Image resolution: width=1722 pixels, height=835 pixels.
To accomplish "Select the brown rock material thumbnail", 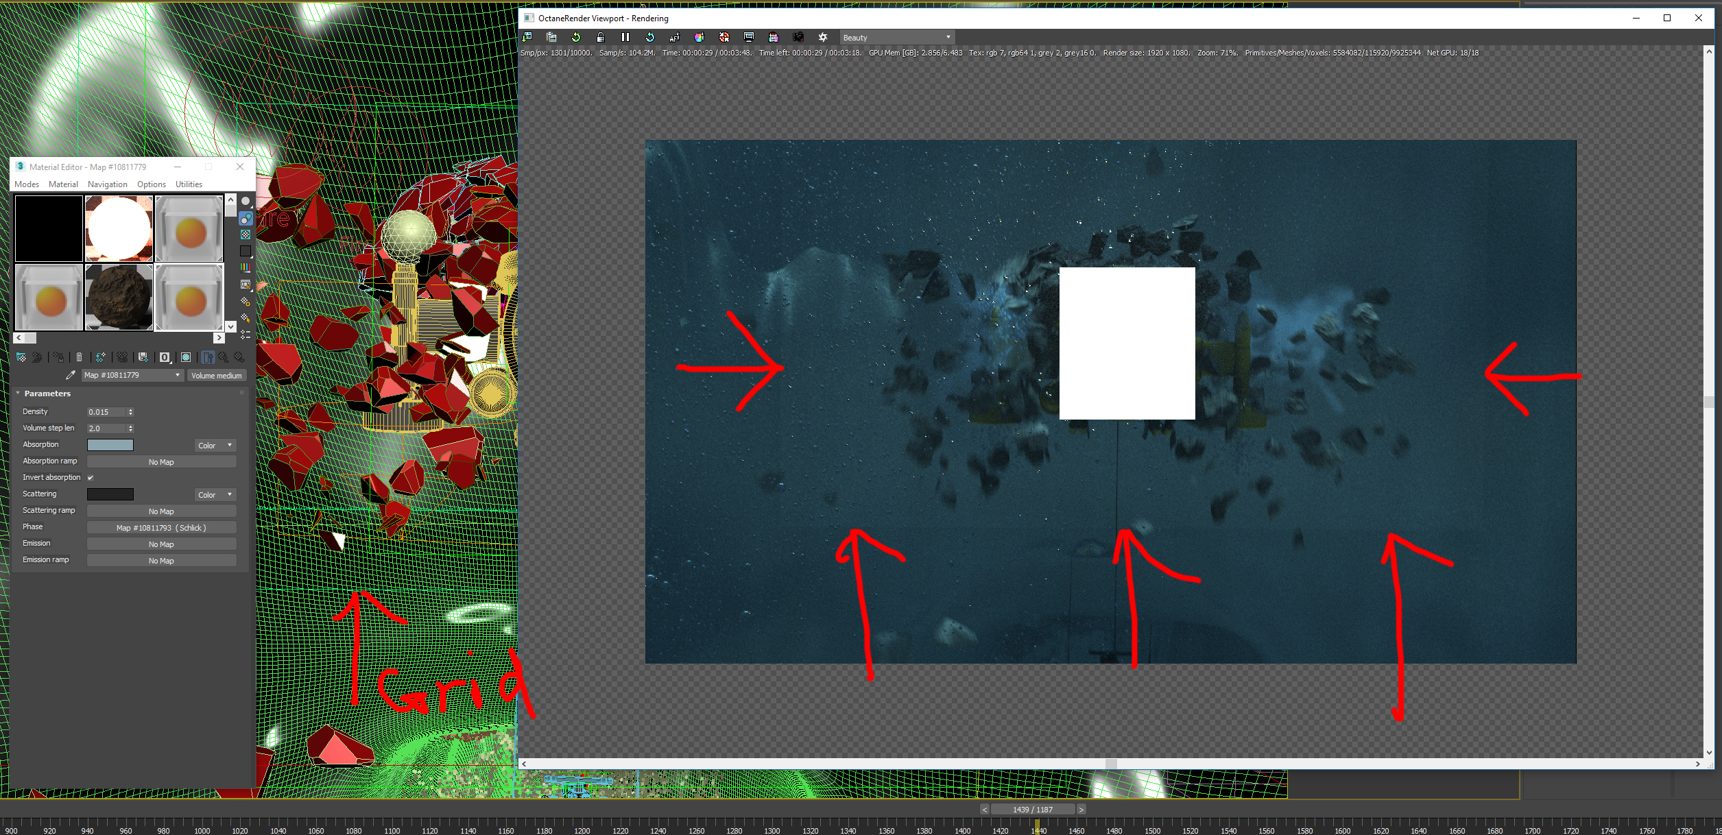I will (119, 297).
